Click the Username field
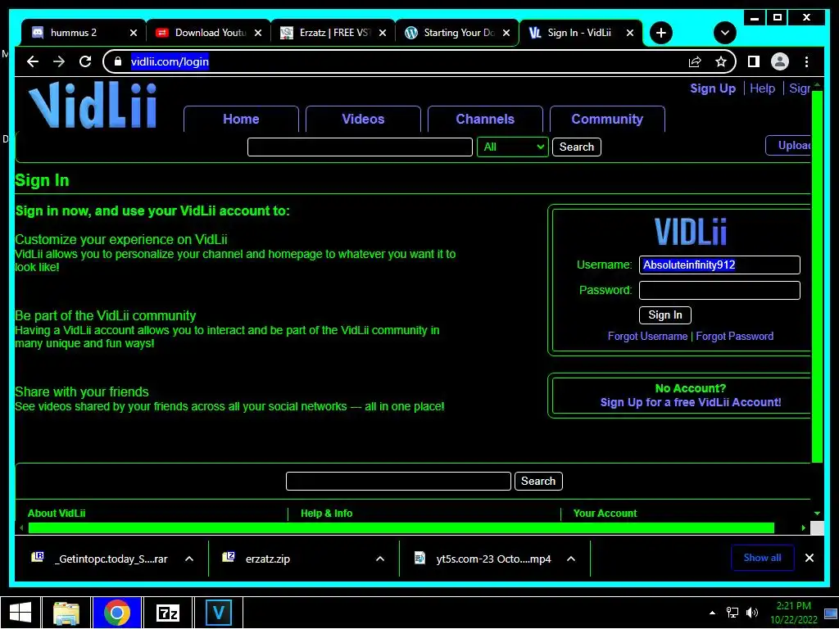The width and height of the screenshot is (839, 629). pyautogui.click(x=719, y=265)
